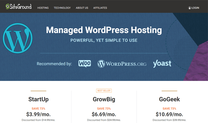Click the struck-through $24.99/mo. price
The height and width of the screenshot is (123, 208).
click(114, 120)
